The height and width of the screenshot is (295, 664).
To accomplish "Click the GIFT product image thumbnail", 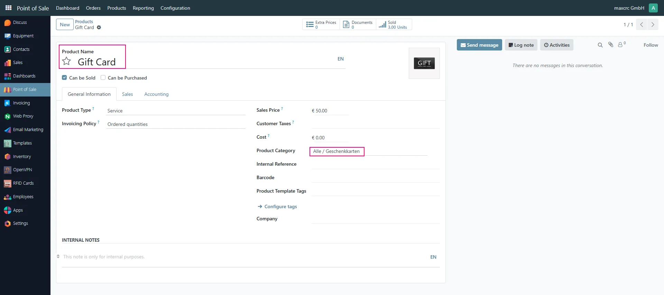I will (x=424, y=63).
